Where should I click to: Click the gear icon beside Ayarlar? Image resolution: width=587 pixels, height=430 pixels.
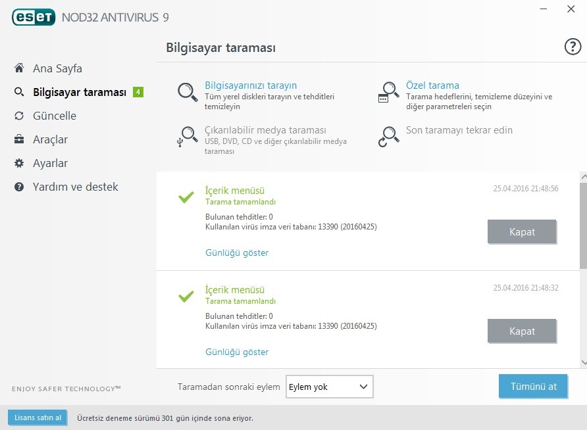(19, 163)
